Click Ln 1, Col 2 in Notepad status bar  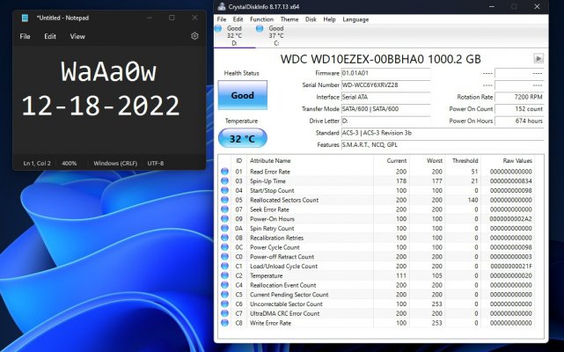[37, 163]
